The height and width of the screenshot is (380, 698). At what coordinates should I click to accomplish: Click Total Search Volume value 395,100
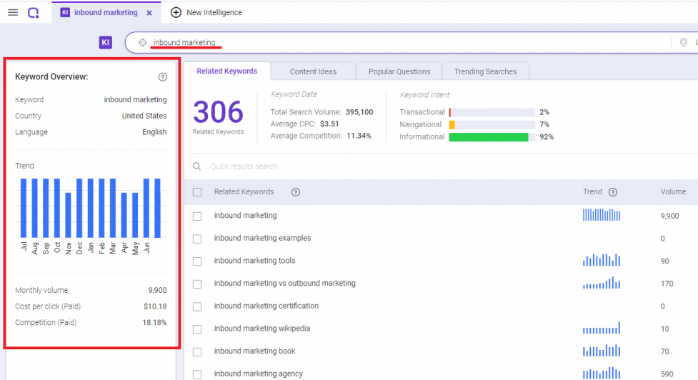coord(359,112)
